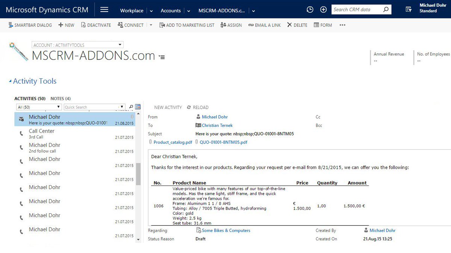Click the activity list search magnifier
451x253 pixels.
click(131, 107)
